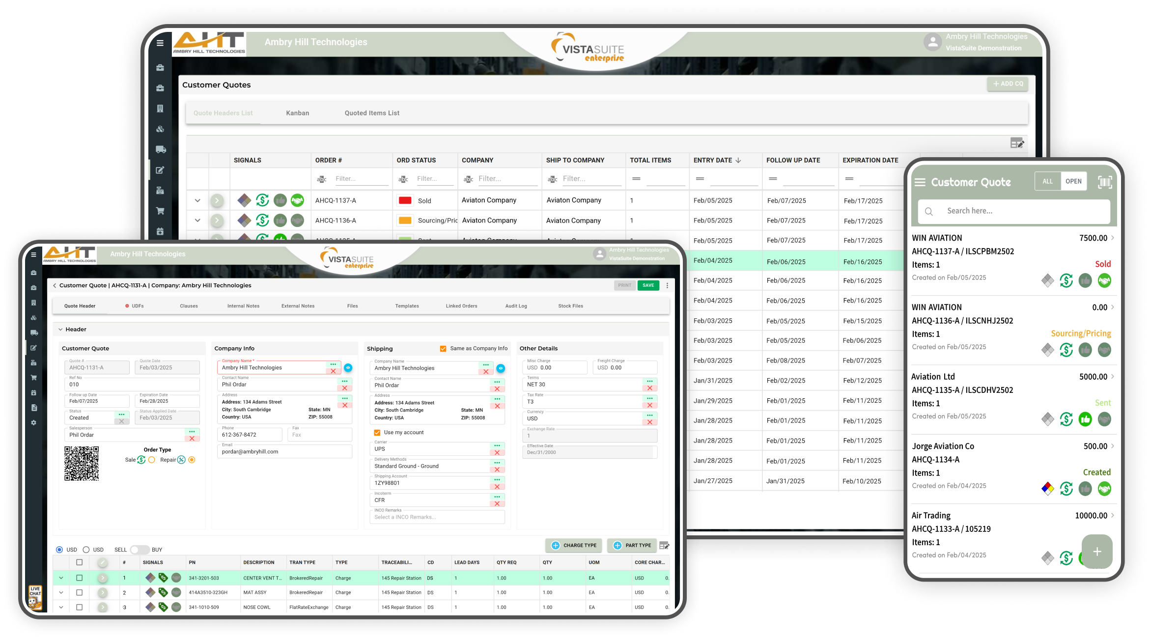This screenshot has height=639, width=1151.
Task: Expand row chevron for AHCQ-1137-A
Action: click(x=197, y=200)
